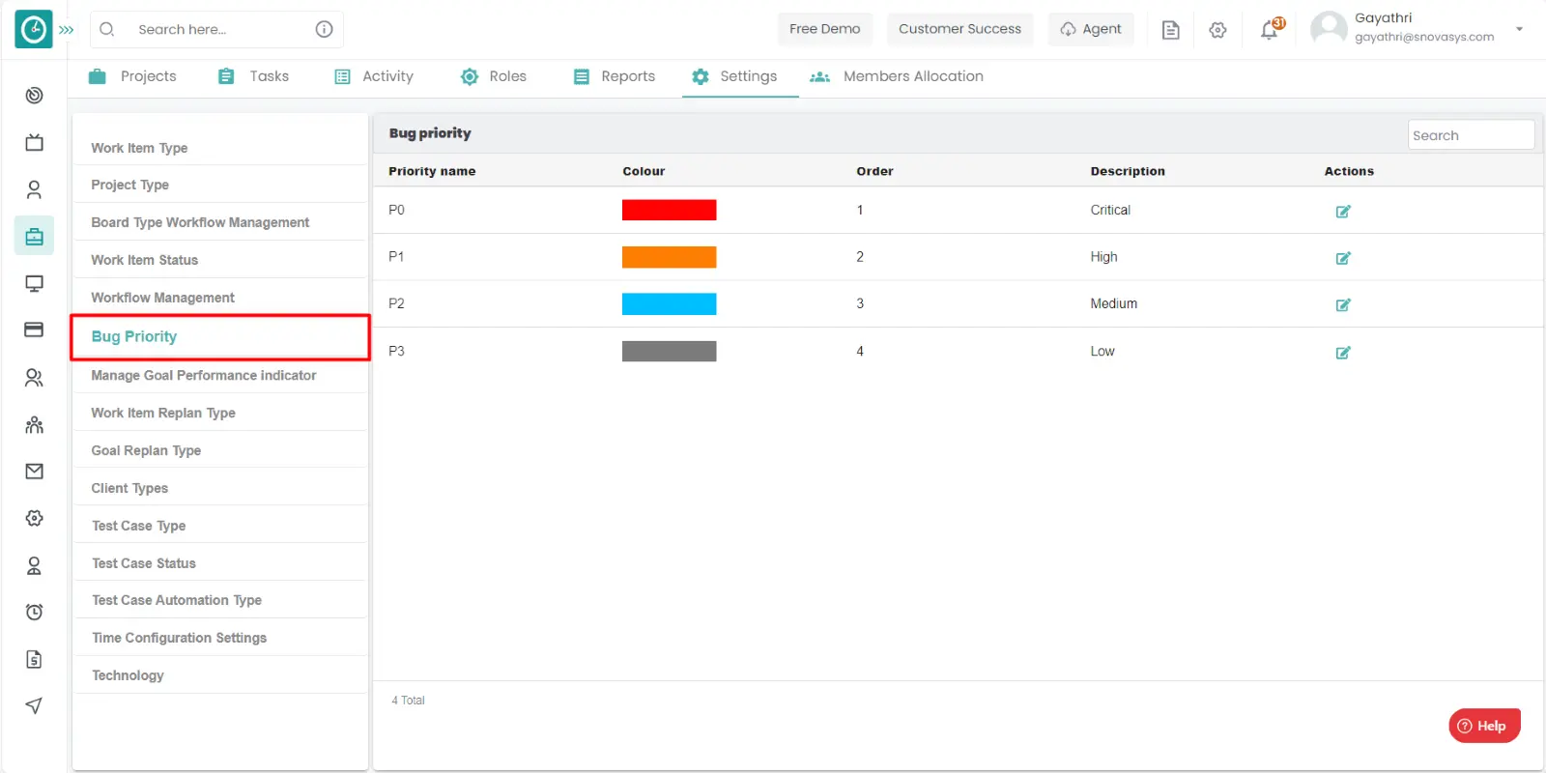Click the Agent button
The width and height of the screenshot is (1546, 773).
[x=1091, y=29]
